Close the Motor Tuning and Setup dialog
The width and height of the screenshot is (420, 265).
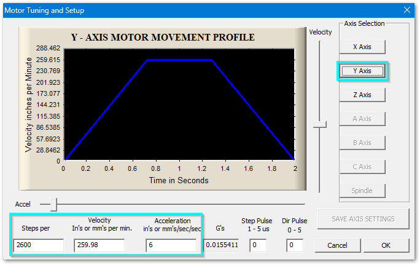pyautogui.click(x=406, y=10)
